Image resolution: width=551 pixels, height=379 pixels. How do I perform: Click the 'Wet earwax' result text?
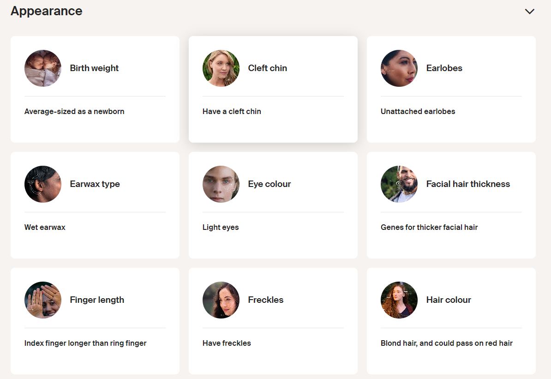[45, 227]
